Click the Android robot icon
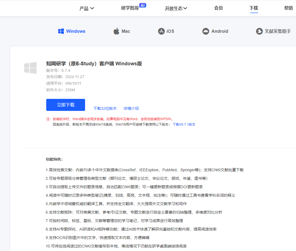This screenshot has width=296, height=251. pos(206,31)
